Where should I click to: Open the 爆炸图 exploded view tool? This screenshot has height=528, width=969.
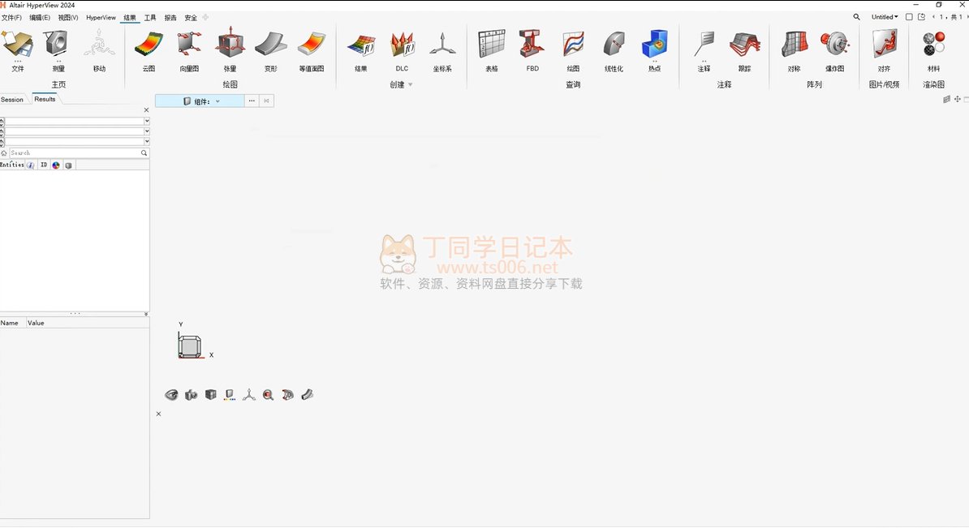pos(835,50)
